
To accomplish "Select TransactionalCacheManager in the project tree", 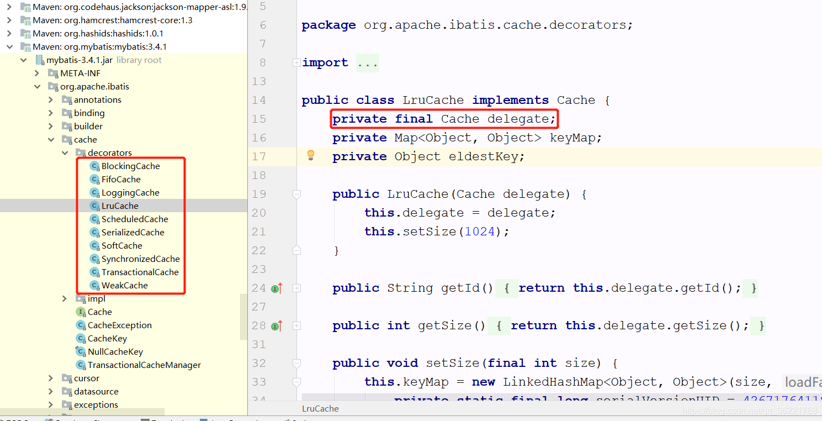I will 144,365.
